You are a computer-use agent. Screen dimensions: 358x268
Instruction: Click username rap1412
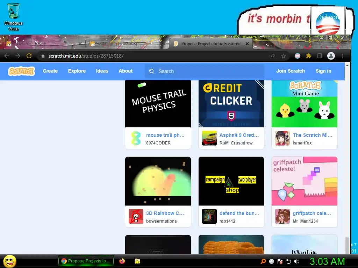pyautogui.click(x=227, y=221)
